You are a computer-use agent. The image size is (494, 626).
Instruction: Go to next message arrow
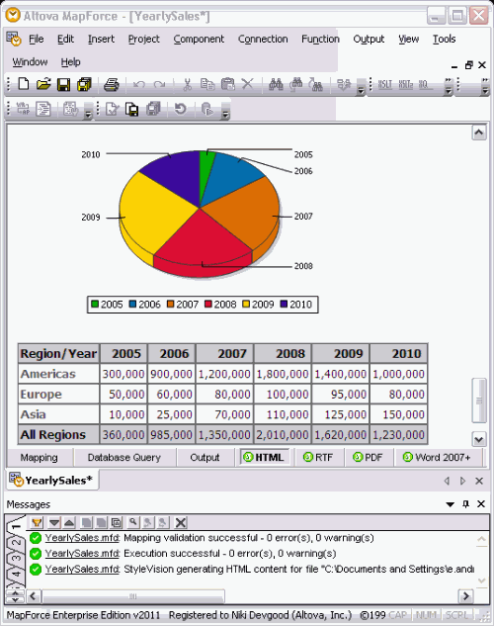[x=54, y=522]
